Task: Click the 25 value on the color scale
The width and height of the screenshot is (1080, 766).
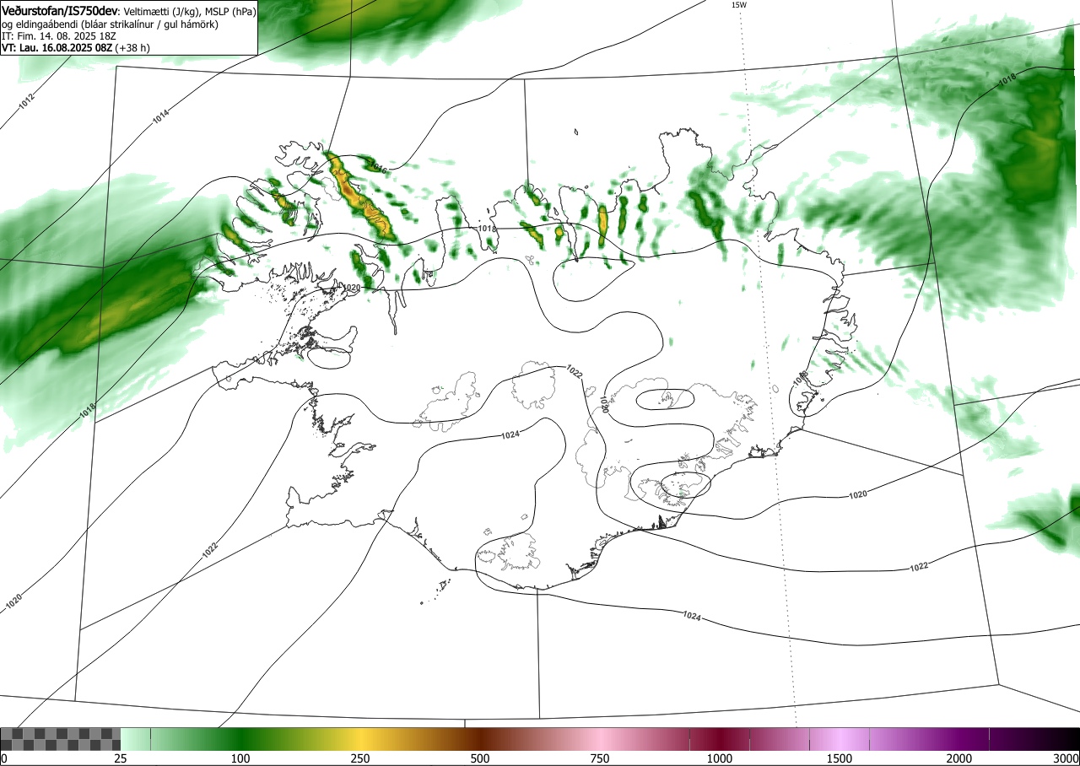Action: click(121, 758)
